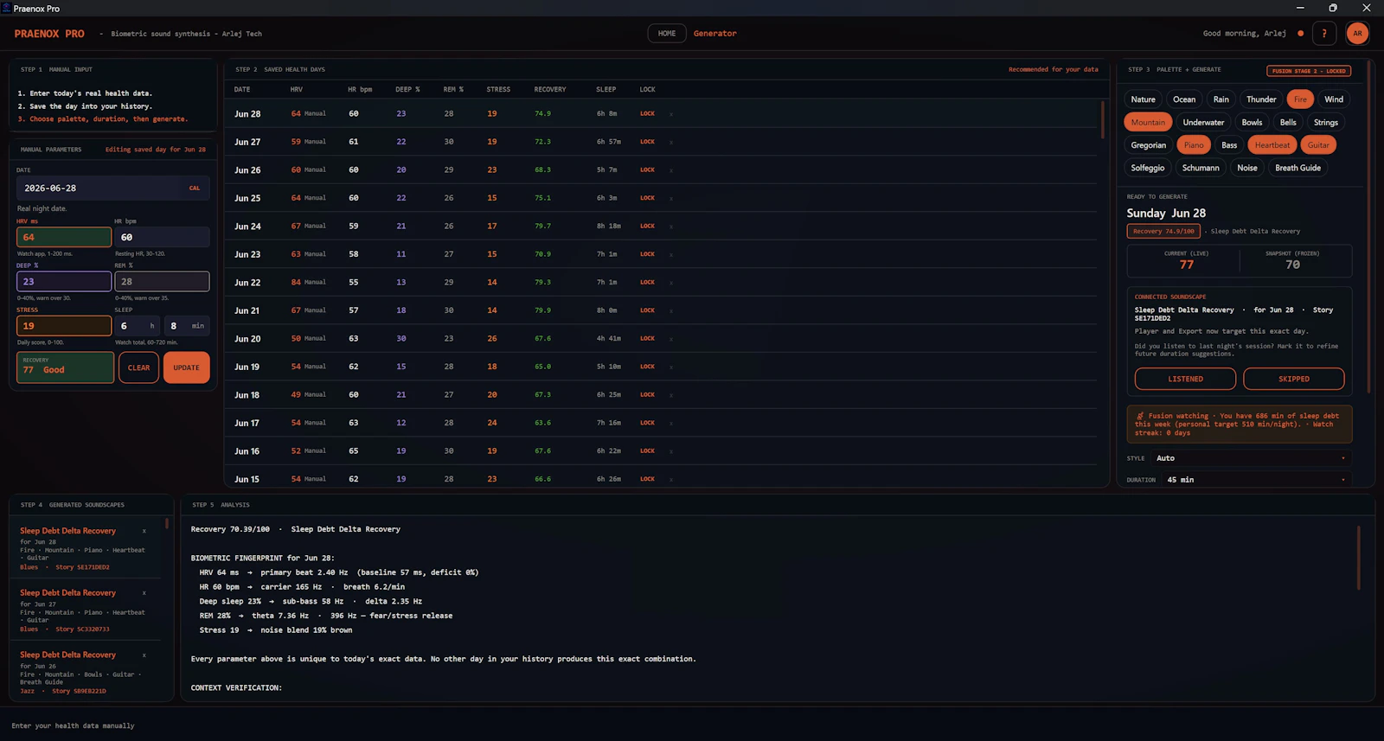
Task: Click the analysis panel scrollbar
Action: [1358, 558]
